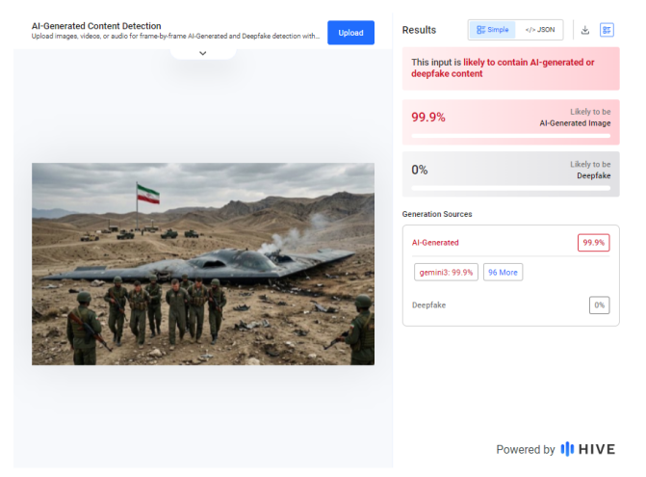The image size is (646, 477).
Task: Click the red likely AI-generated warning banner
Action: (510, 68)
